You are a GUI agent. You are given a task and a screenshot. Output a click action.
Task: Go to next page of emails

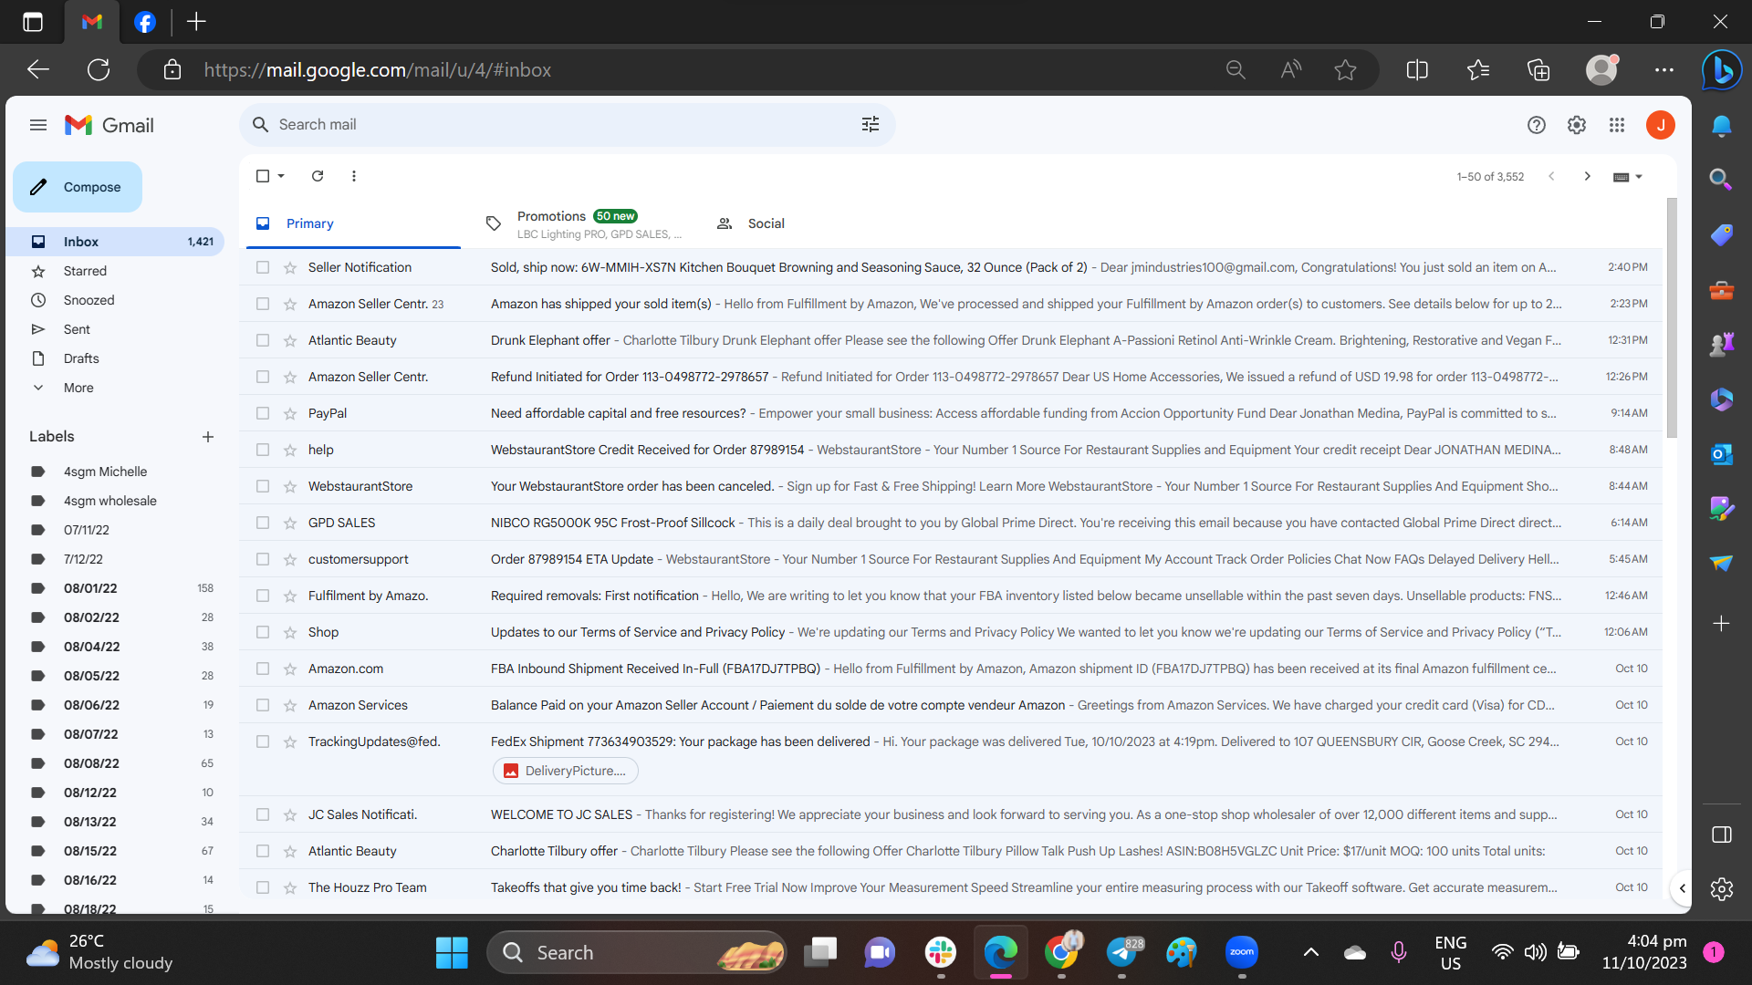(1587, 176)
